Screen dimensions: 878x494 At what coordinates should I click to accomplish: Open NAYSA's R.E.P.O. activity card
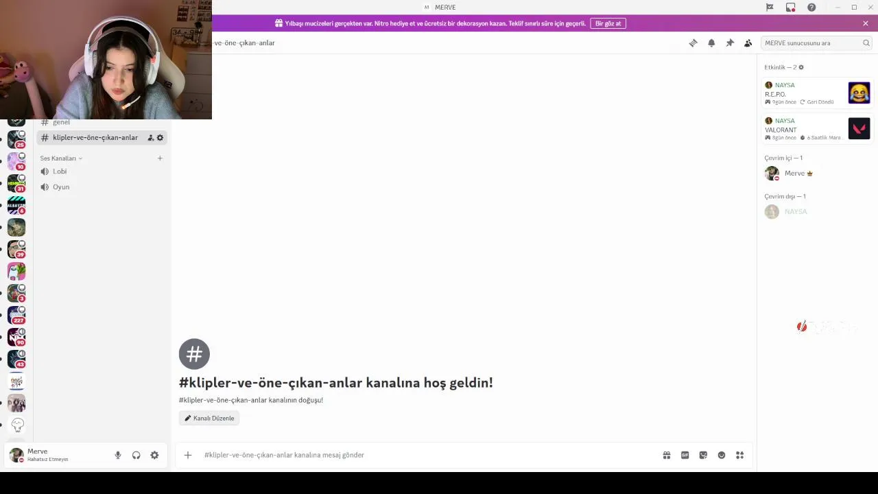817,93
